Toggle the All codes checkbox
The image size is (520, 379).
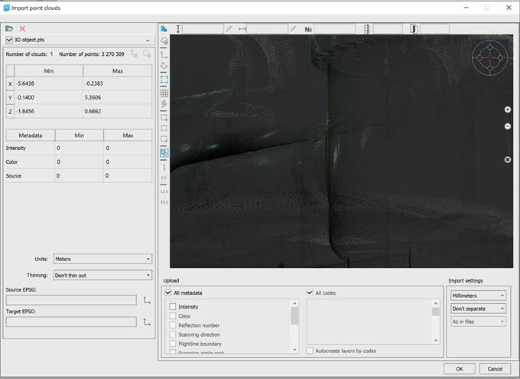pos(310,292)
